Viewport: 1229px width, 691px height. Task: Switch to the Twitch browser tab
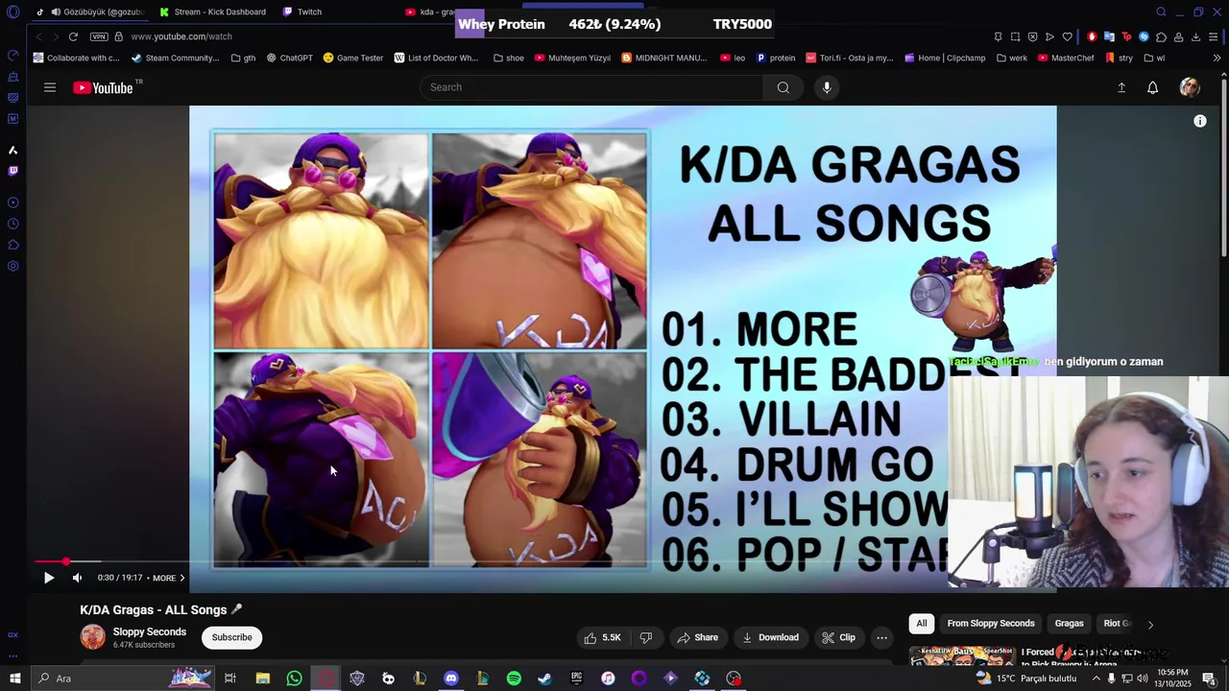tap(302, 12)
